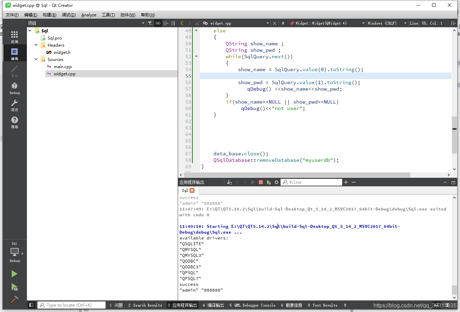
Task: Open the output panes chooser arrows in status bar
Action: point(345,305)
